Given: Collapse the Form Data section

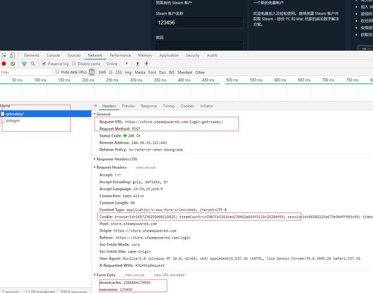Looking at the screenshot, I should [x=94, y=275].
